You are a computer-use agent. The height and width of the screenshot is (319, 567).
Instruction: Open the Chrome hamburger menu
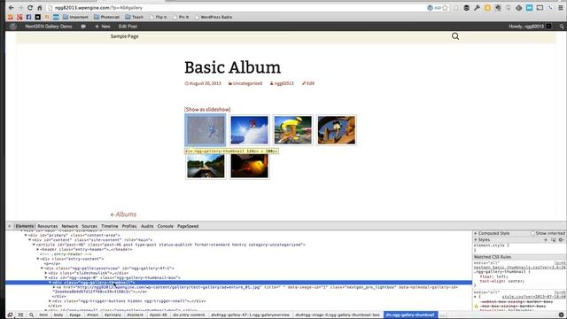click(x=561, y=8)
